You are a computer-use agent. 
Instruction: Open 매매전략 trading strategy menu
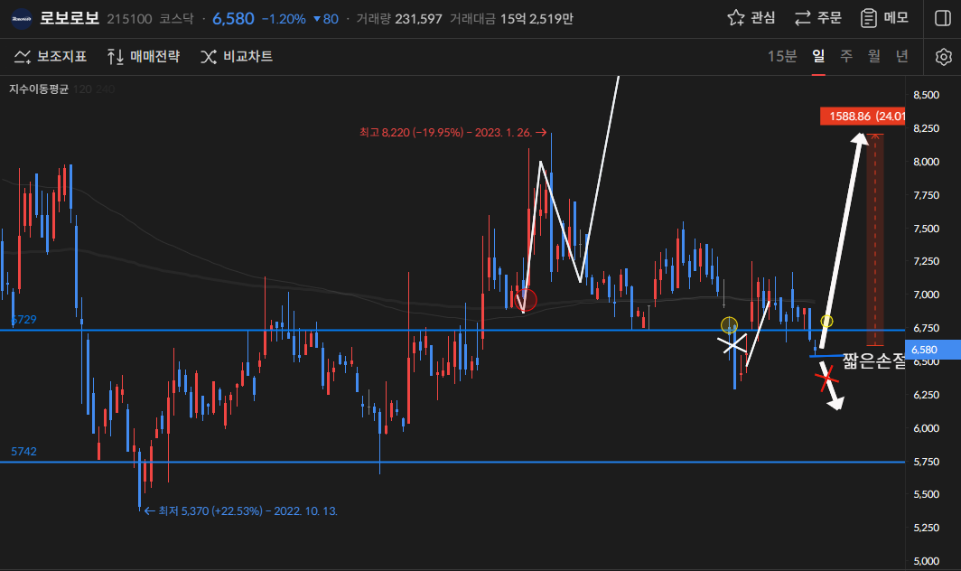(144, 57)
